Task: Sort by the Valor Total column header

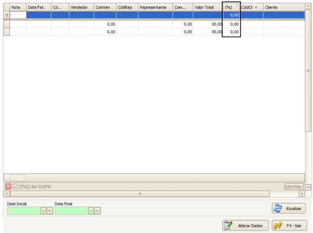Action: tap(207, 8)
